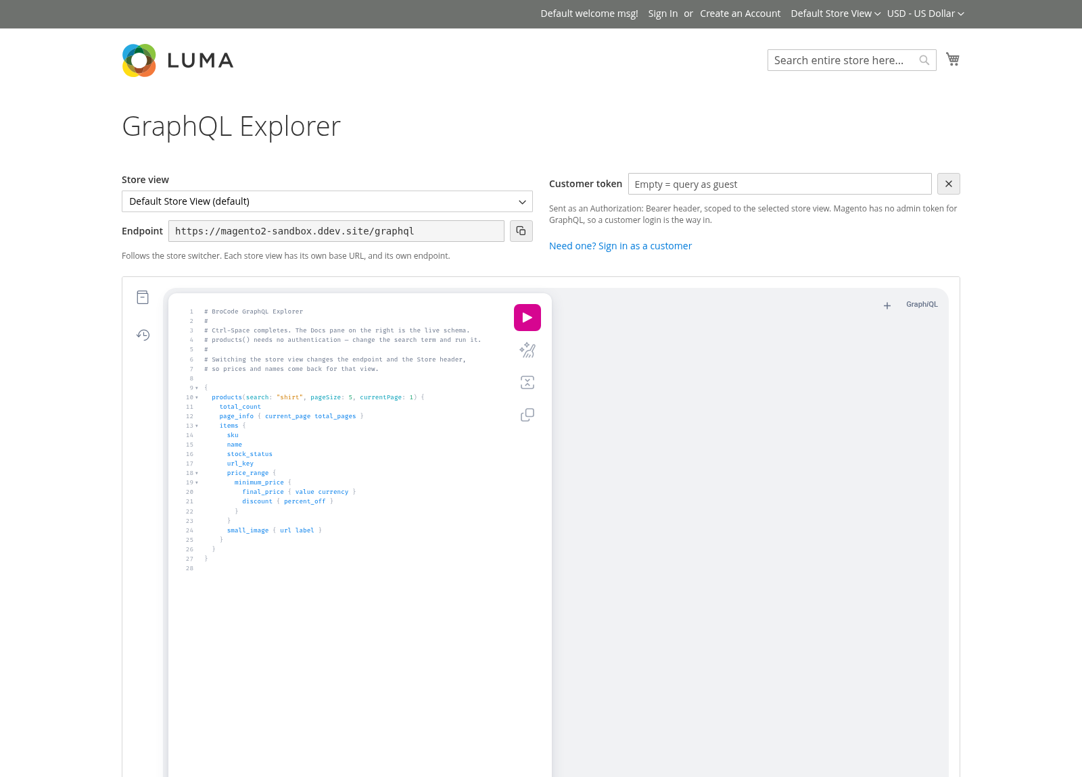Collapse the price_range block at line 18
Screen dimensions: 1082x777
pyautogui.click(x=197, y=473)
